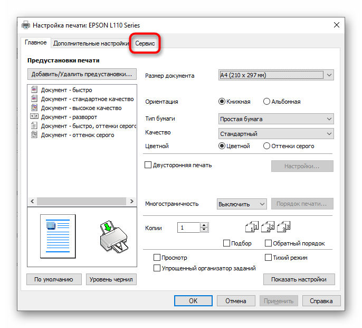This screenshot has height=328, width=362.
Task: Expand the 'Тип бумаги' dropdown
Action: pyautogui.click(x=276, y=119)
